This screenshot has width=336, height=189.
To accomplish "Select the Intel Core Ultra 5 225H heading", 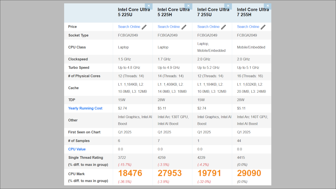I will 174,12.
